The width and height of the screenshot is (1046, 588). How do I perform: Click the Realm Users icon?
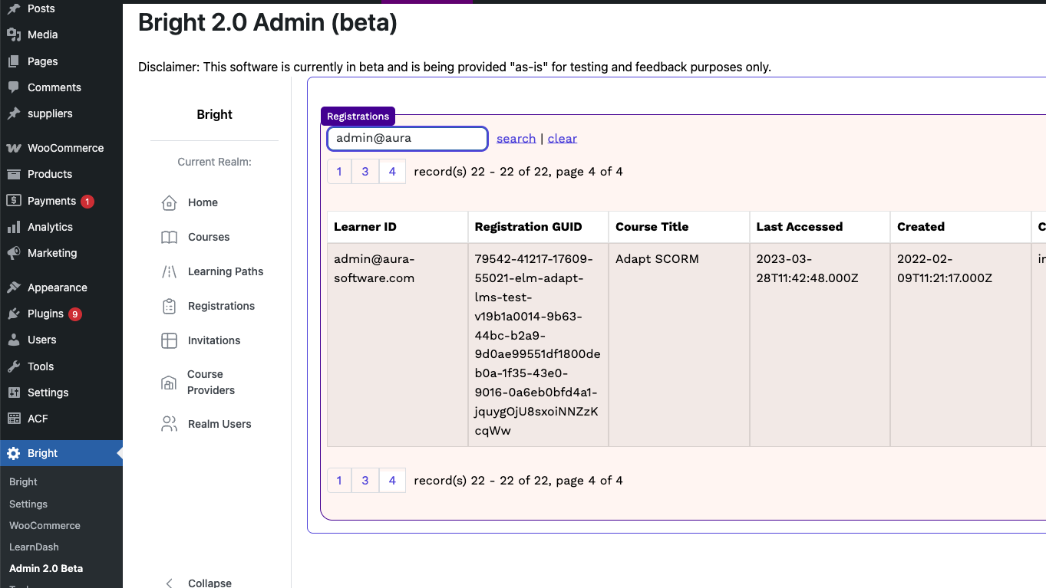pyautogui.click(x=169, y=423)
